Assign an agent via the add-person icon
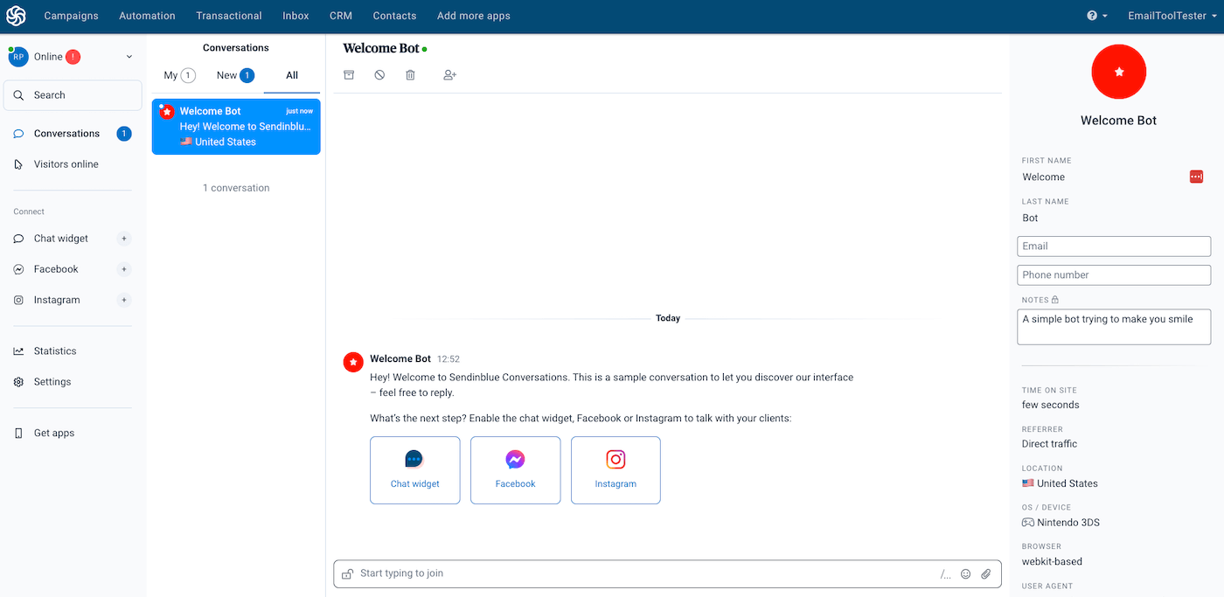 tap(449, 75)
